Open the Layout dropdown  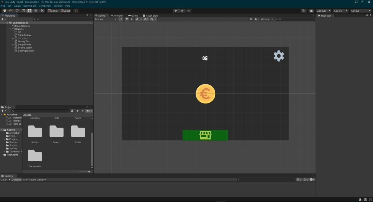(x=360, y=11)
